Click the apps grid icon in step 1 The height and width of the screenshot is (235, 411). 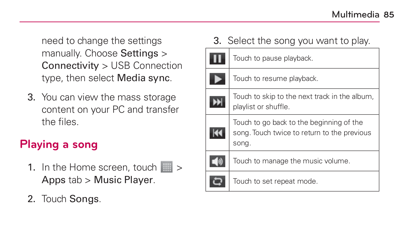(167, 167)
